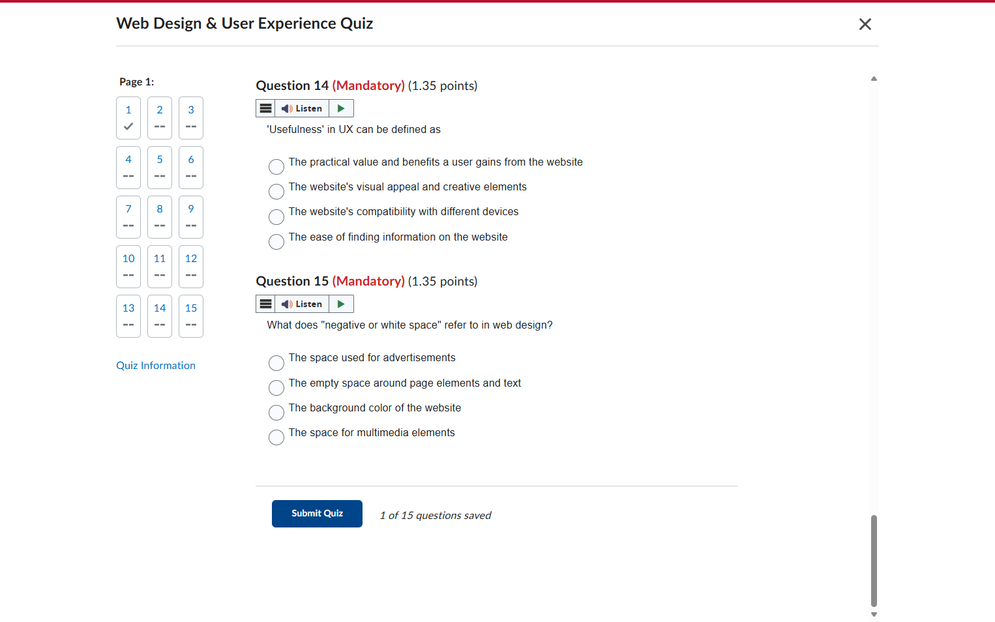Select 'empty space around page elements' option
The image size is (995, 622).
pyautogui.click(x=276, y=388)
